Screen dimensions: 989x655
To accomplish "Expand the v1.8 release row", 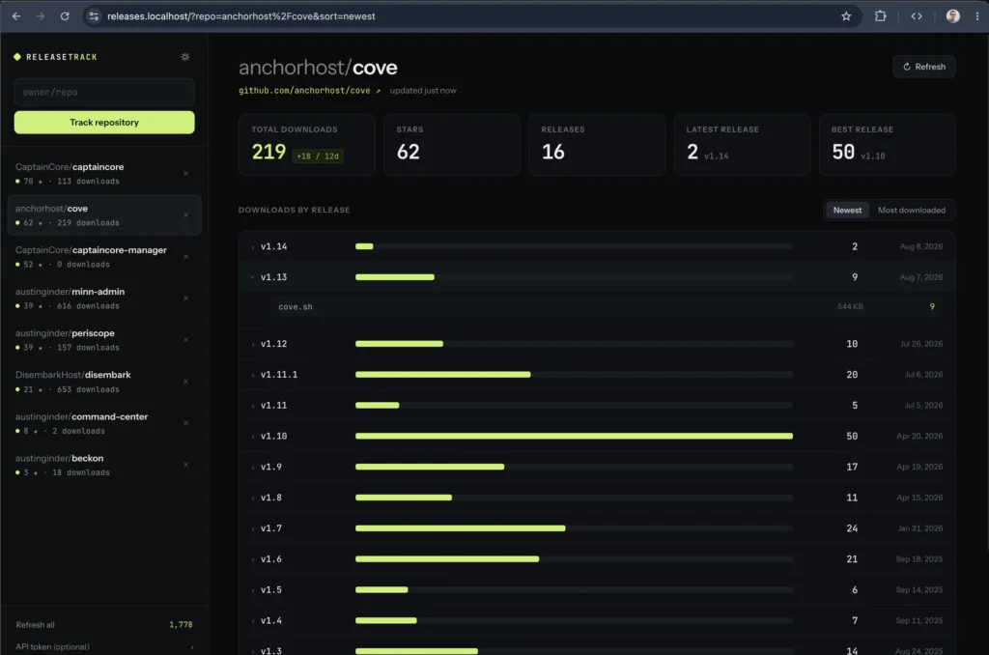I will pyautogui.click(x=597, y=498).
